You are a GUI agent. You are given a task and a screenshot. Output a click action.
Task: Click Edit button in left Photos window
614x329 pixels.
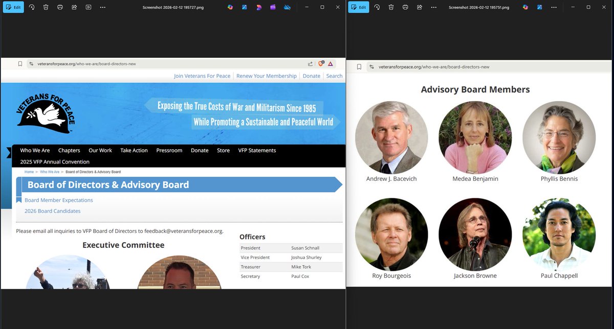(x=14, y=7)
